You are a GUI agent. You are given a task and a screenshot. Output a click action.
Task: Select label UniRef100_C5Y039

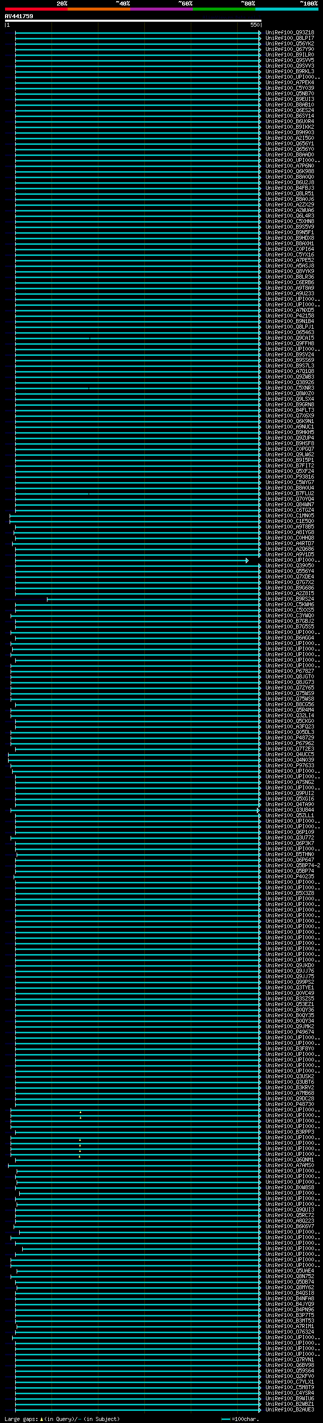289,88
